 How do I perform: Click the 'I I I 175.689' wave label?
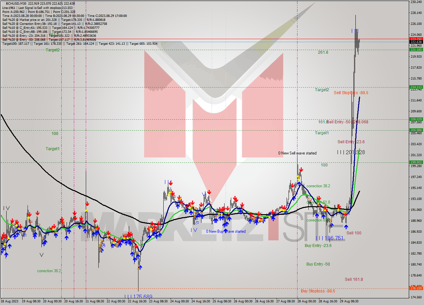click(138, 297)
